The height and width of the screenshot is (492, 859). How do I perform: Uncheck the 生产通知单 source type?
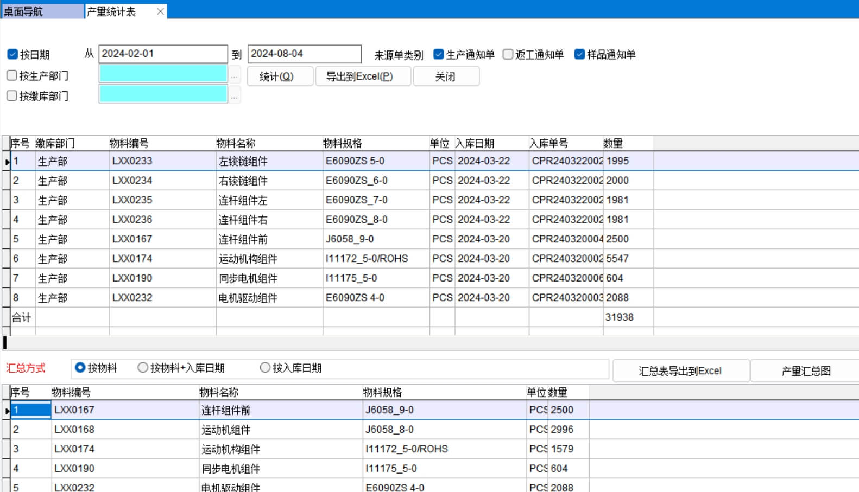click(x=439, y=54)
